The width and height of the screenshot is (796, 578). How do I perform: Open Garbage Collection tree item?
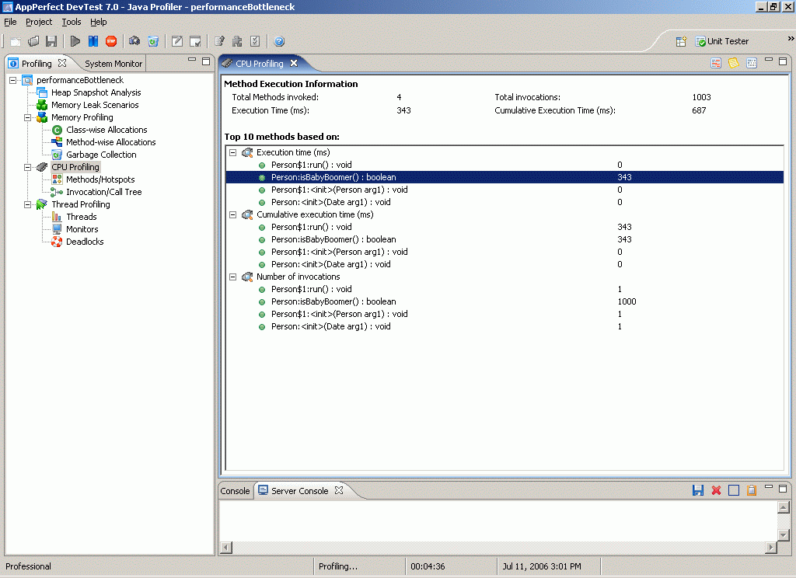point(101,155)
